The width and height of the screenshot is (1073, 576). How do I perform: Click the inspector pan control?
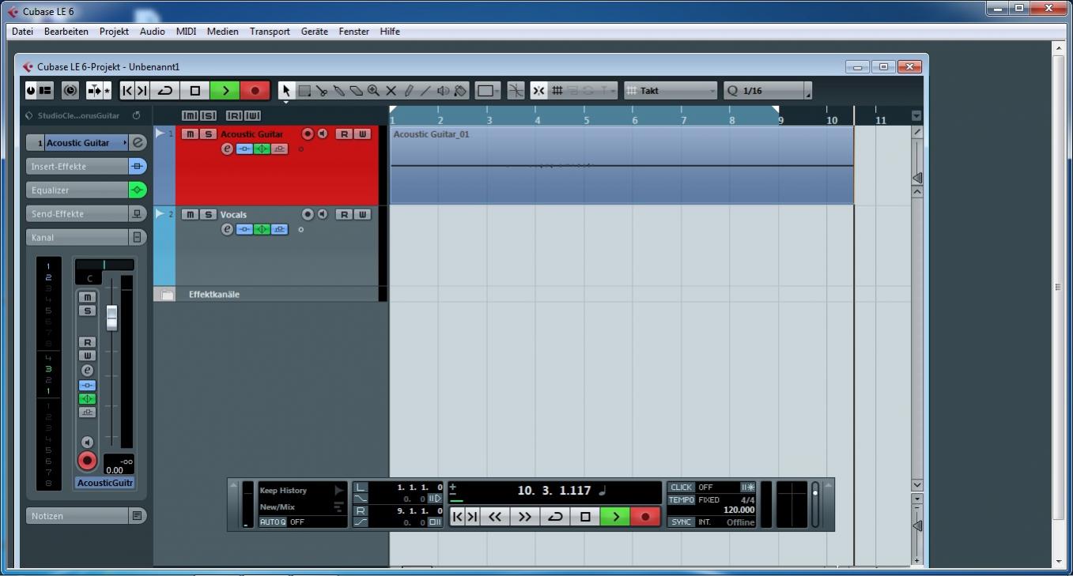click(104, 265)
